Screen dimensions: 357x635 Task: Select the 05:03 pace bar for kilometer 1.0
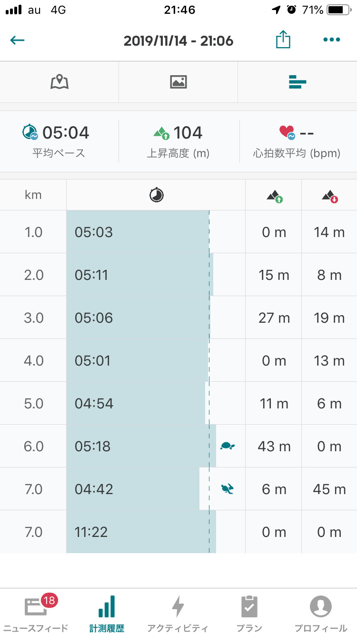click(137, 232)
